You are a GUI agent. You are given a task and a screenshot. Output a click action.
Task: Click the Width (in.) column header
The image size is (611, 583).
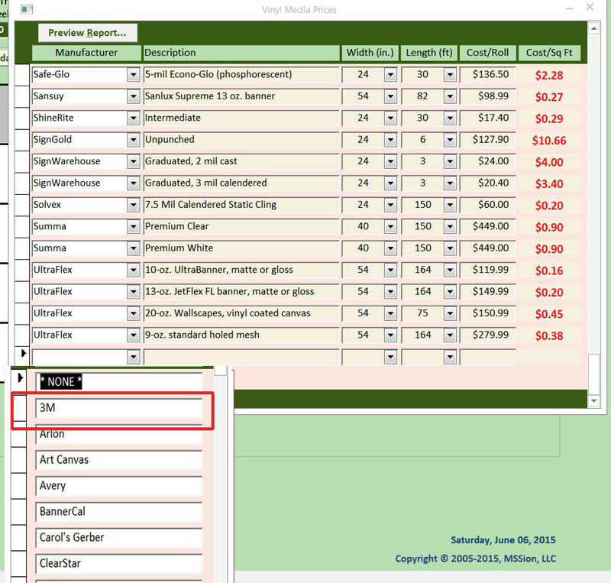[x=370, y=53]
